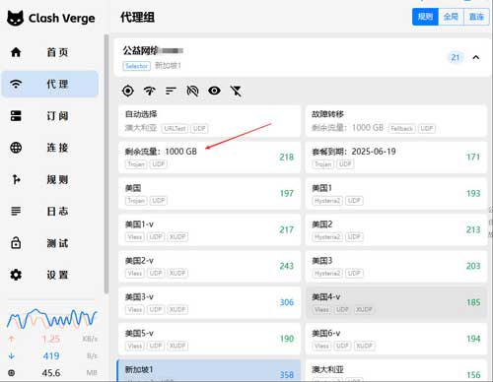Click the 306 delay on 美国3-v
493x382 pixels.
[286, 302]
